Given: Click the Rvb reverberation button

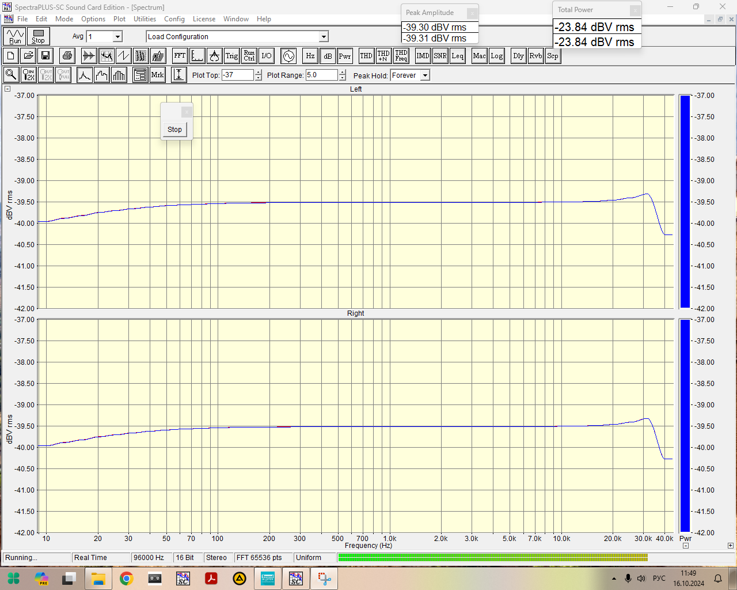Looking at the screenshot, I should [x=535, y=56].
